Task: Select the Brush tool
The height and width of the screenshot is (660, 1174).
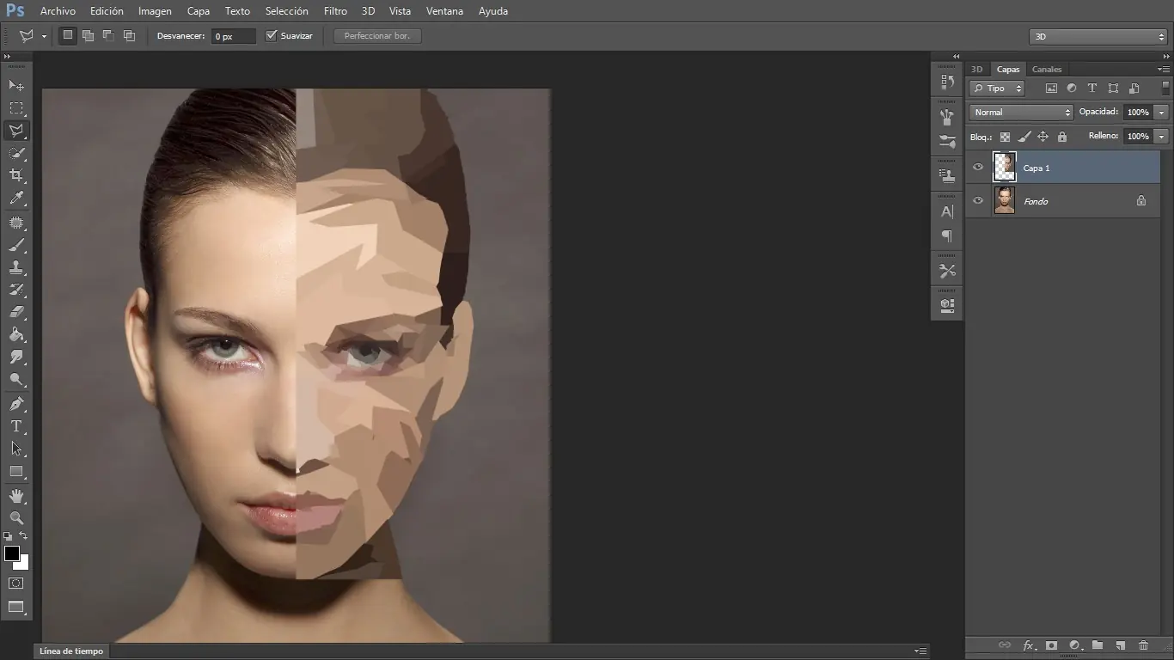Action: 16,245
